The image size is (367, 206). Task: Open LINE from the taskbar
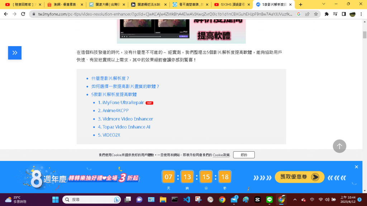[270, 200]
